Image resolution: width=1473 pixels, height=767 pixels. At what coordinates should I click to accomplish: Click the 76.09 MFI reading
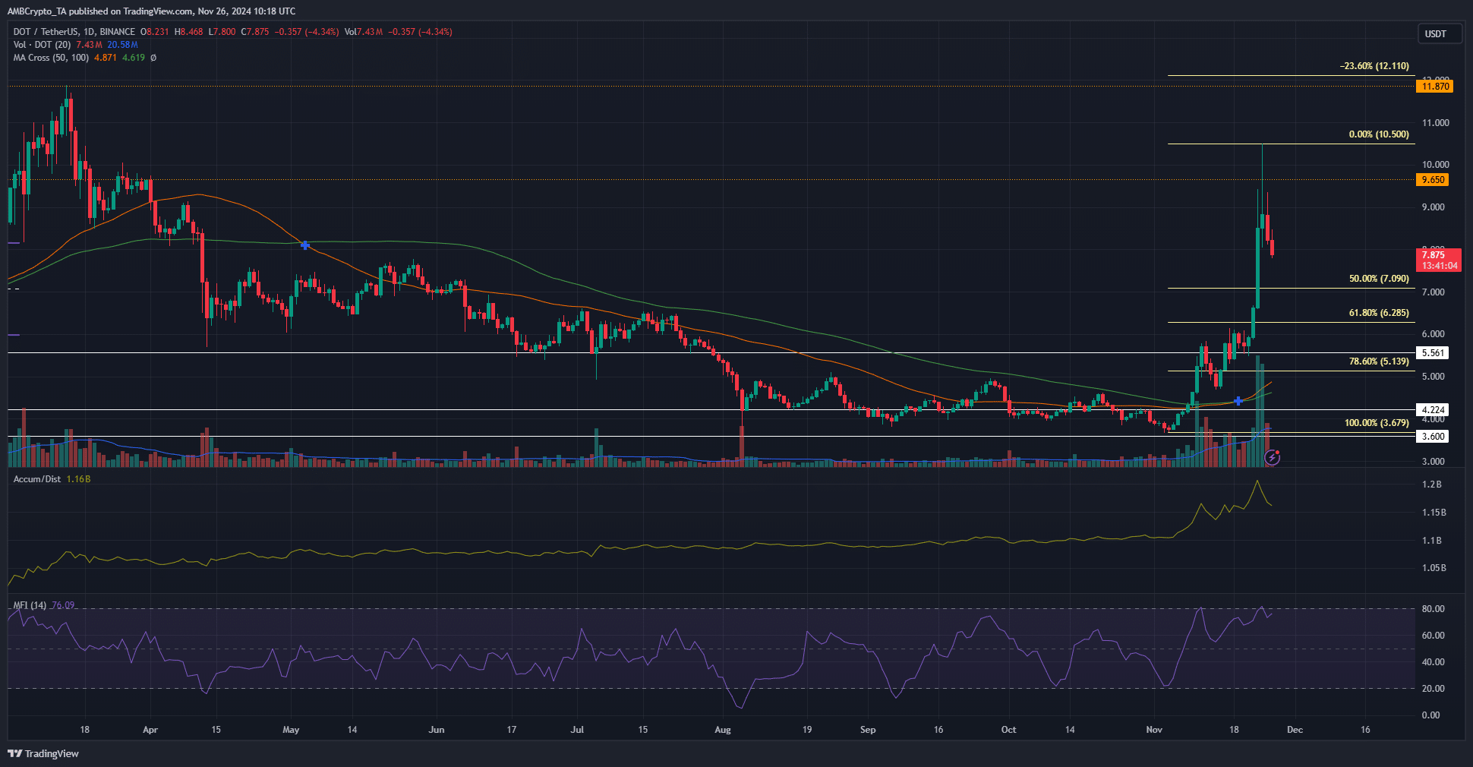pos(63,605)
